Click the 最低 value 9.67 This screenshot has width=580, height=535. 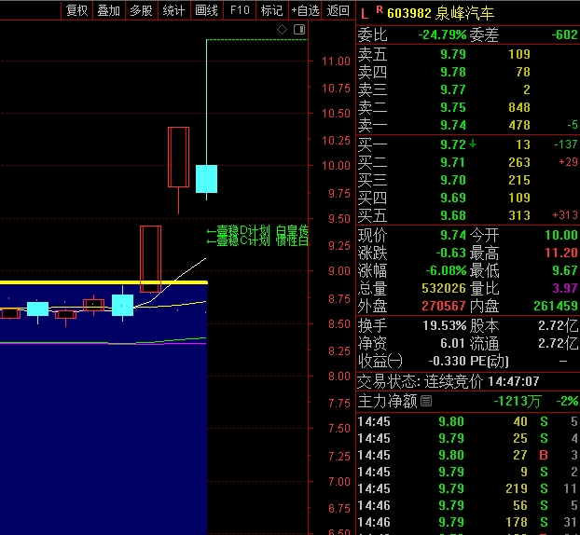pyautogui.click(x=564, y=270)
